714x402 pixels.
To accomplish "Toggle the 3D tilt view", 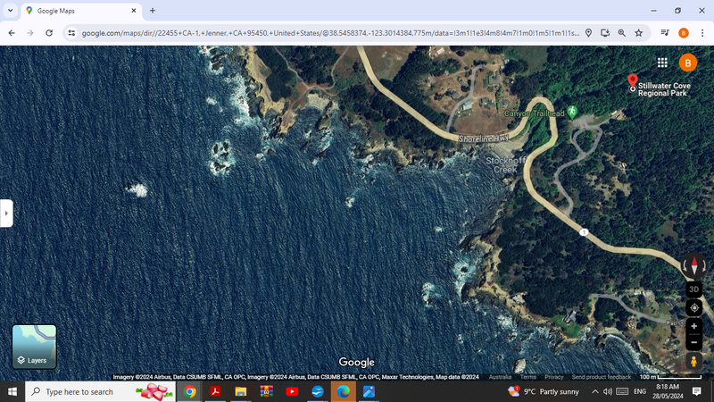I will click(x=693, y=289).
